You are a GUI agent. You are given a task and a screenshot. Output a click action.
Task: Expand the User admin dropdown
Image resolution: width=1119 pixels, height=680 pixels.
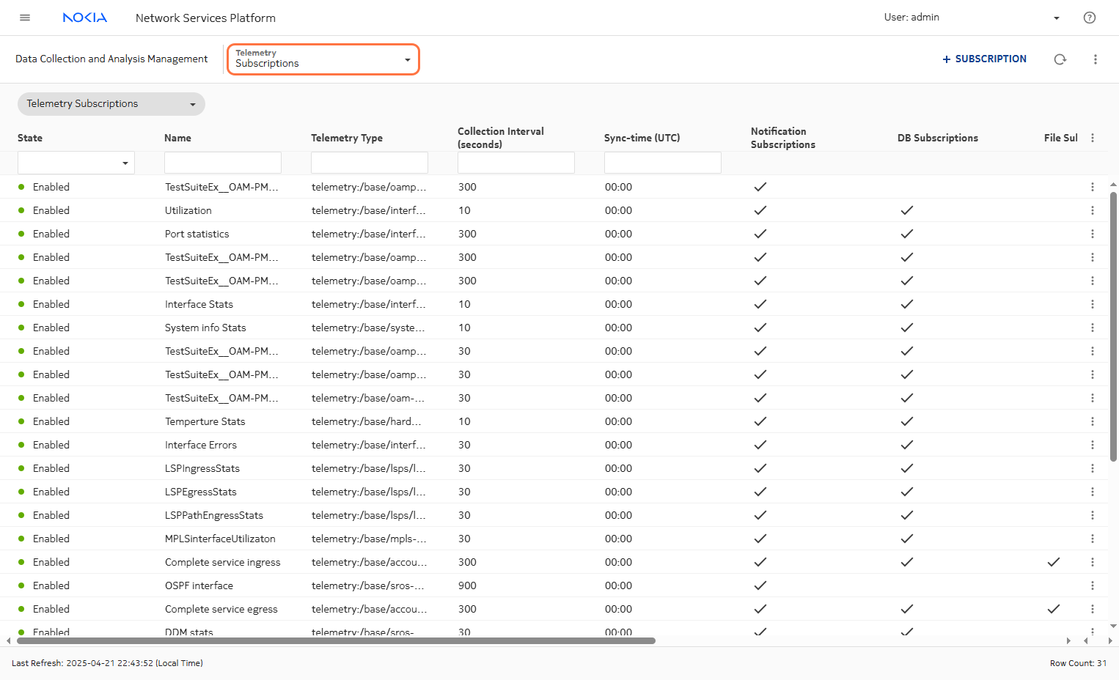(x=1056, y=18)
